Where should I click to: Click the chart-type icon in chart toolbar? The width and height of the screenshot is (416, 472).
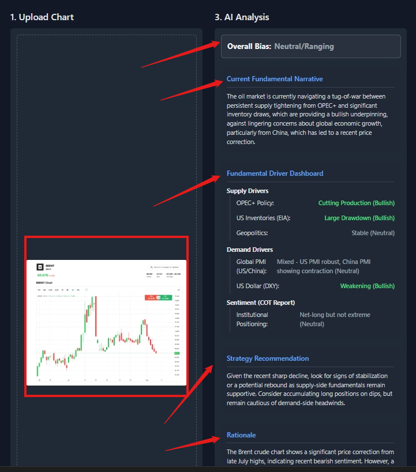tap(86, 290)
